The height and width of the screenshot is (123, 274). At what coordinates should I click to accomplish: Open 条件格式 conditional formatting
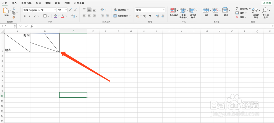(174, 12)
